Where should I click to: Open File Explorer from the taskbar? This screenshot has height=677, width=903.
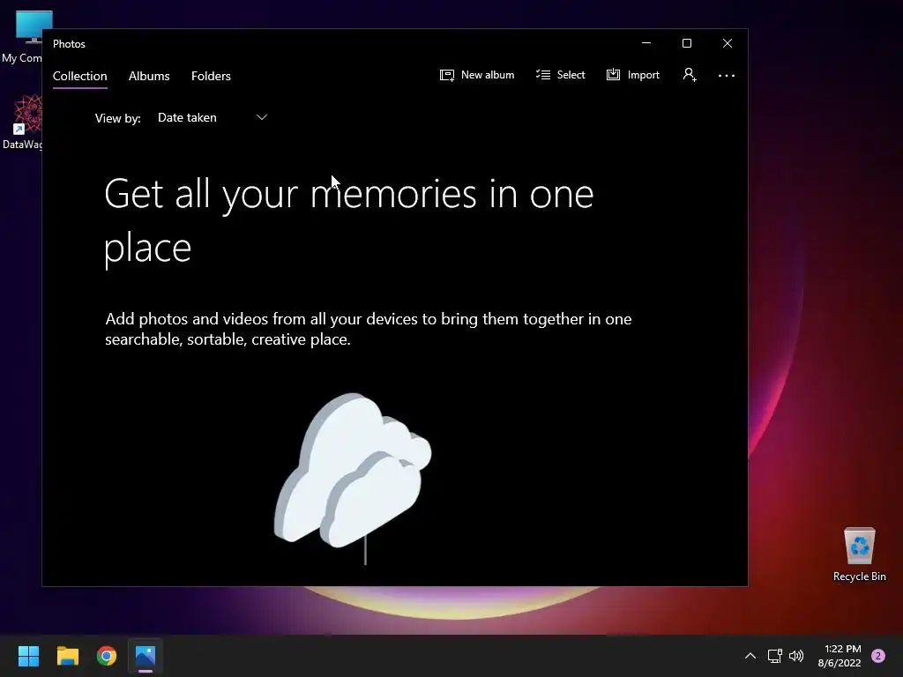(67, 656)
